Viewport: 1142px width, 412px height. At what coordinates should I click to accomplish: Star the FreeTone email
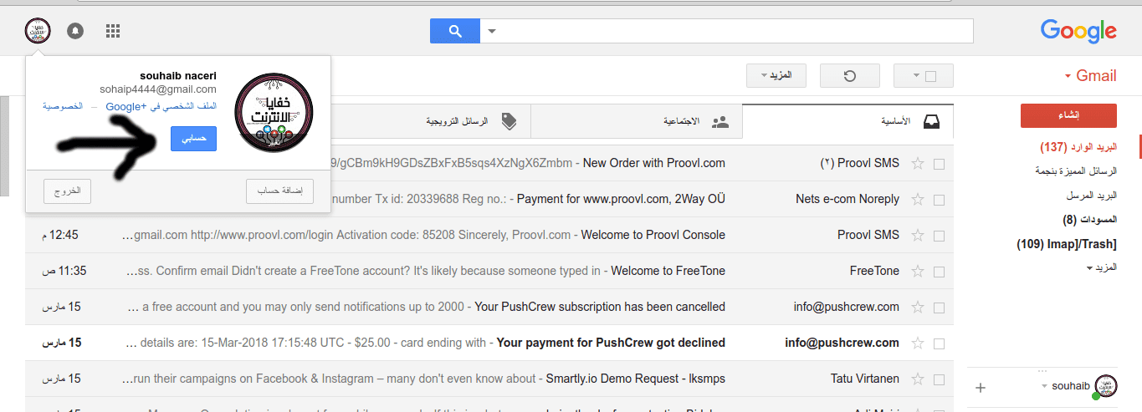[918, 271]
